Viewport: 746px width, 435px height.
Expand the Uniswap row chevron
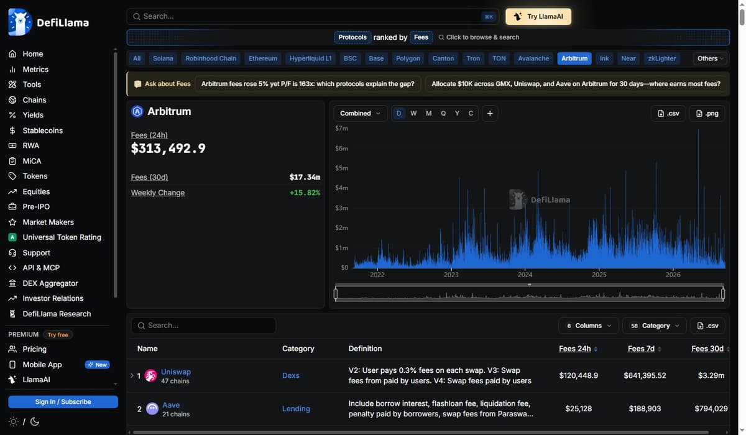(x=132, y=375)
